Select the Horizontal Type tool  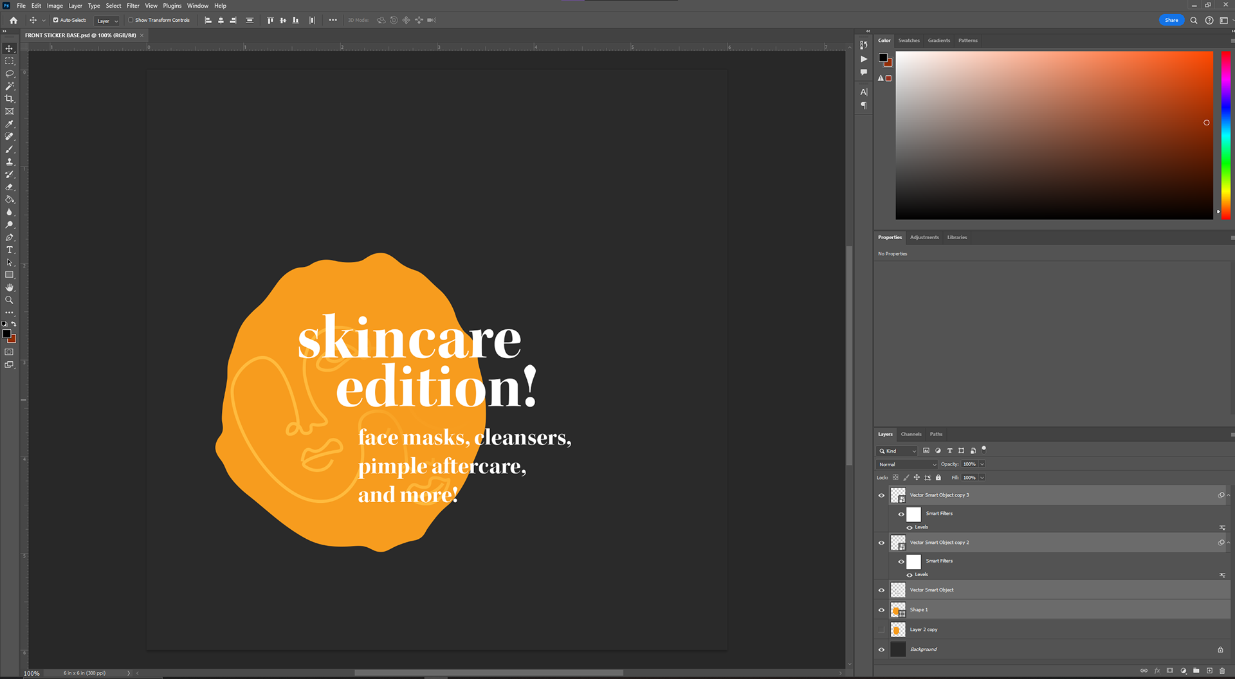[x=9, y=249]
